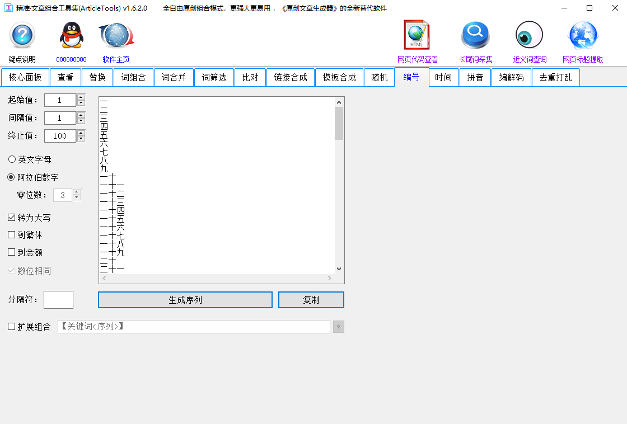Switch to the 拼音 tab

point(475,77)
